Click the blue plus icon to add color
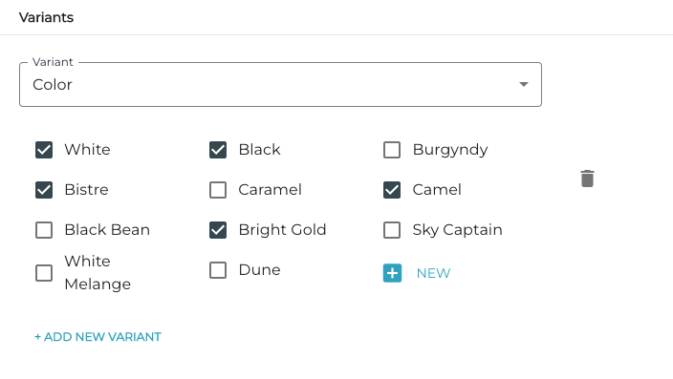The width and height of the screenshot is (673, 379). [392, 273]
